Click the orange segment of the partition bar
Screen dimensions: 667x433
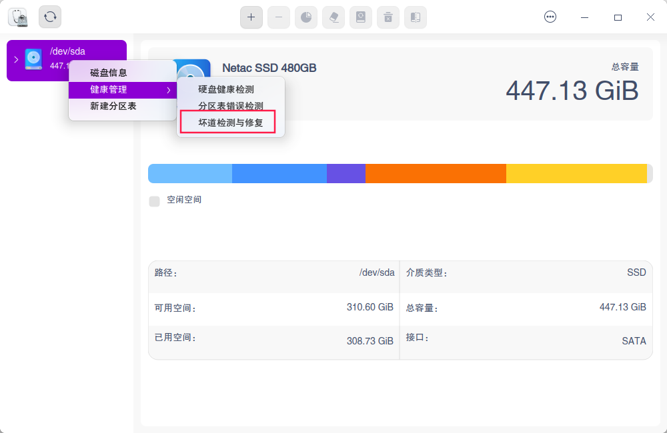[434, 173]
